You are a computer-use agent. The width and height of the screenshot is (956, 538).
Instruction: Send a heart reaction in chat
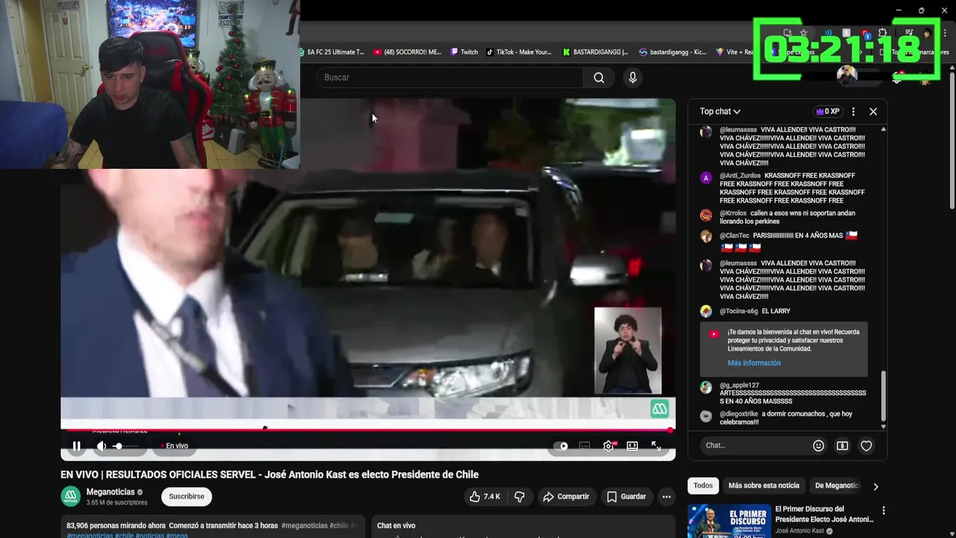pos(866,446)
